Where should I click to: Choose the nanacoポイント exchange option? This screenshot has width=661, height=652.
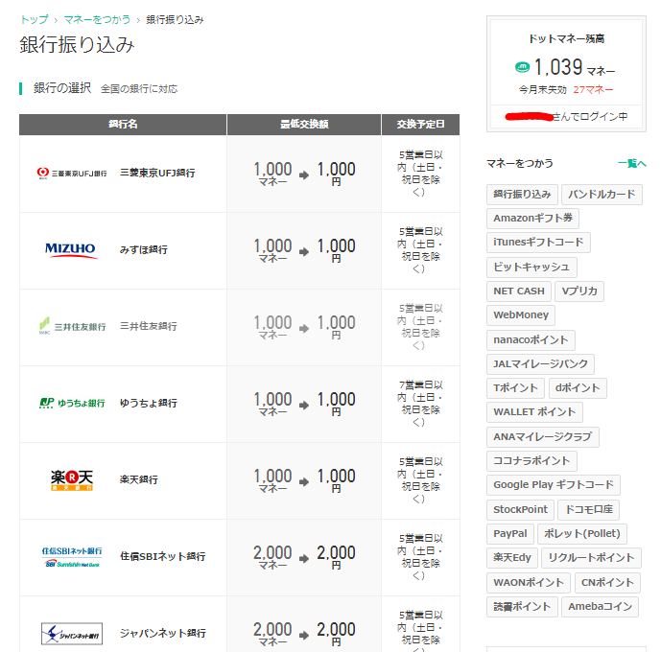click(531, 339)
